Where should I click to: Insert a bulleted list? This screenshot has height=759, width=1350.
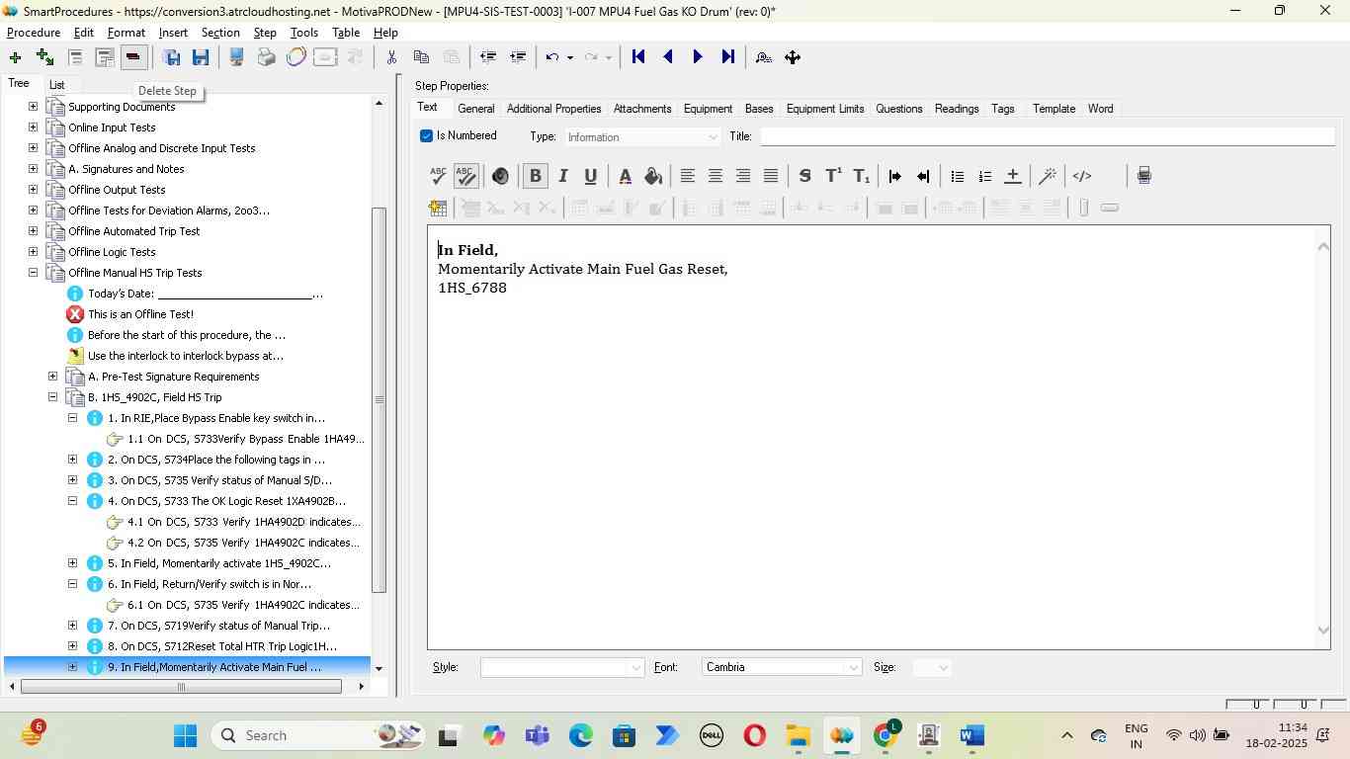pyautogui.click(x=957, y=177)
